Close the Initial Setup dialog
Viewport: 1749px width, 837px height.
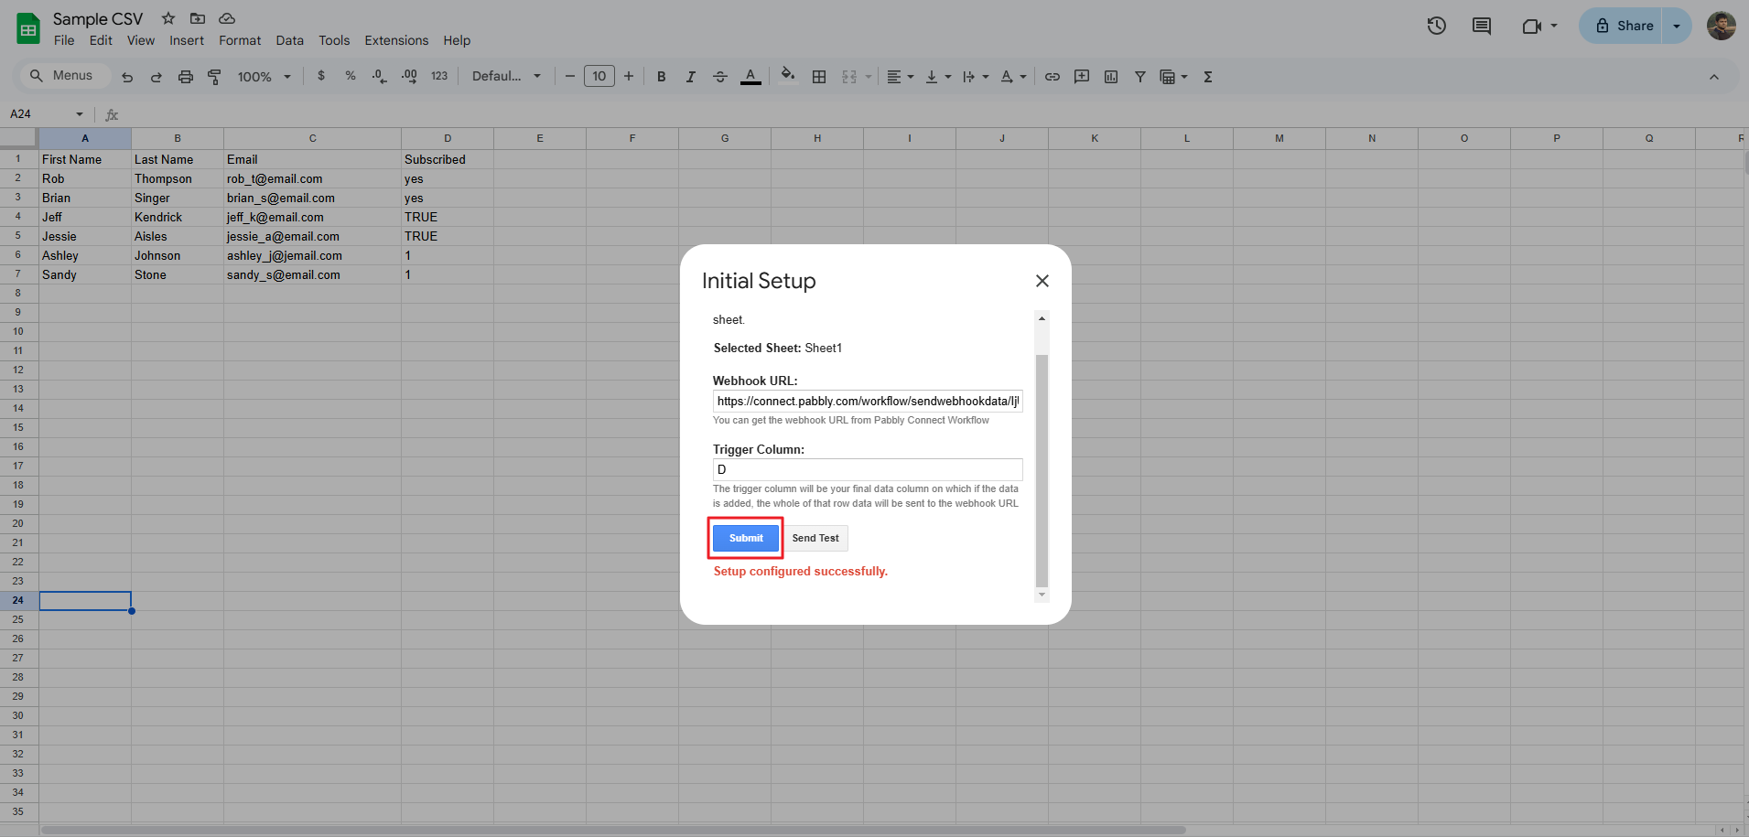(x=1042, y=281)
